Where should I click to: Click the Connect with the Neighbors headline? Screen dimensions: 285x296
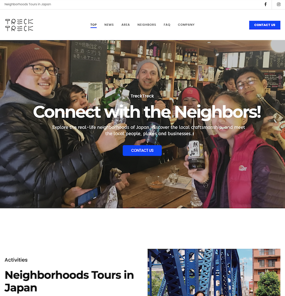pos(147,112)
